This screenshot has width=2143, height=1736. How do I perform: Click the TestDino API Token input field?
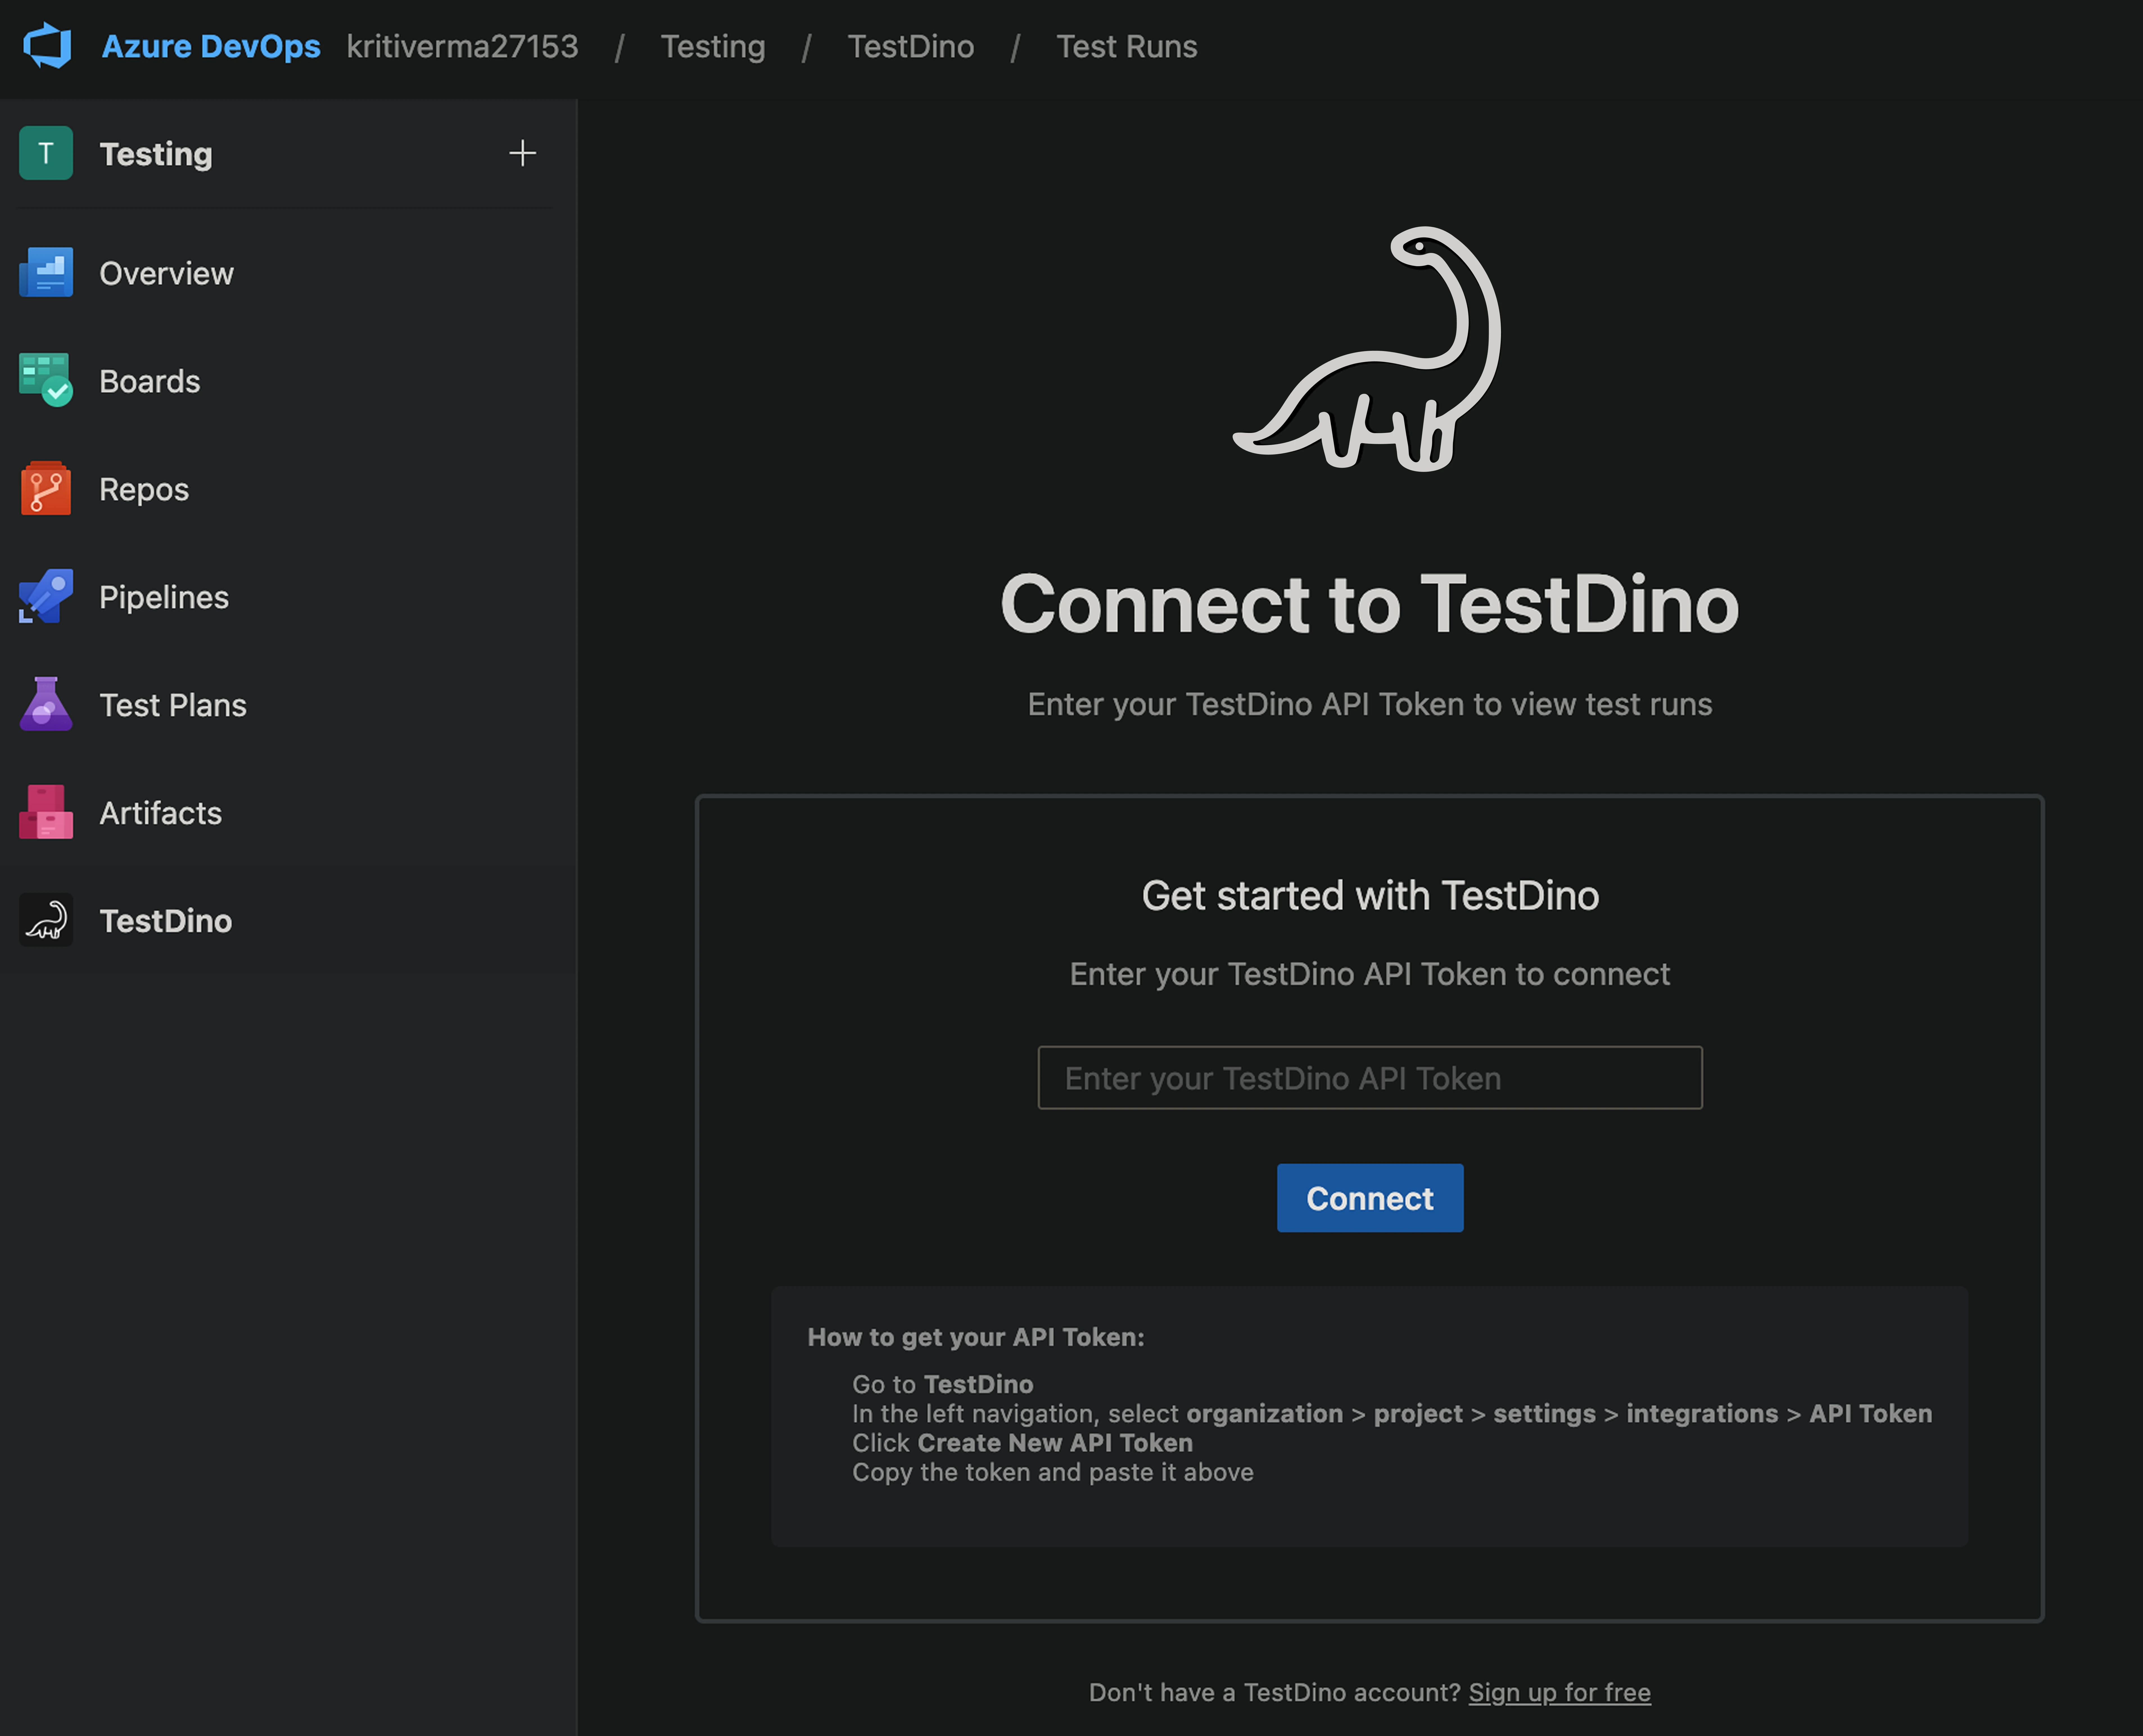(x=1369, y=1077)
